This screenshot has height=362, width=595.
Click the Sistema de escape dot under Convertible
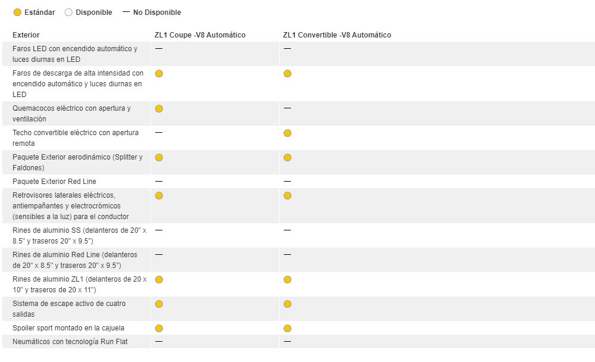[x=287, y=304]
